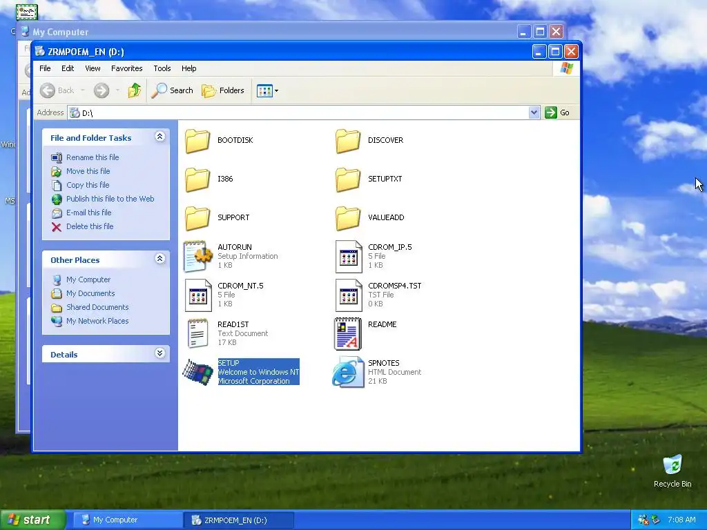The image size is (707, 530).
Task: Click the system tray clock
Action: [x=681, y=520]
